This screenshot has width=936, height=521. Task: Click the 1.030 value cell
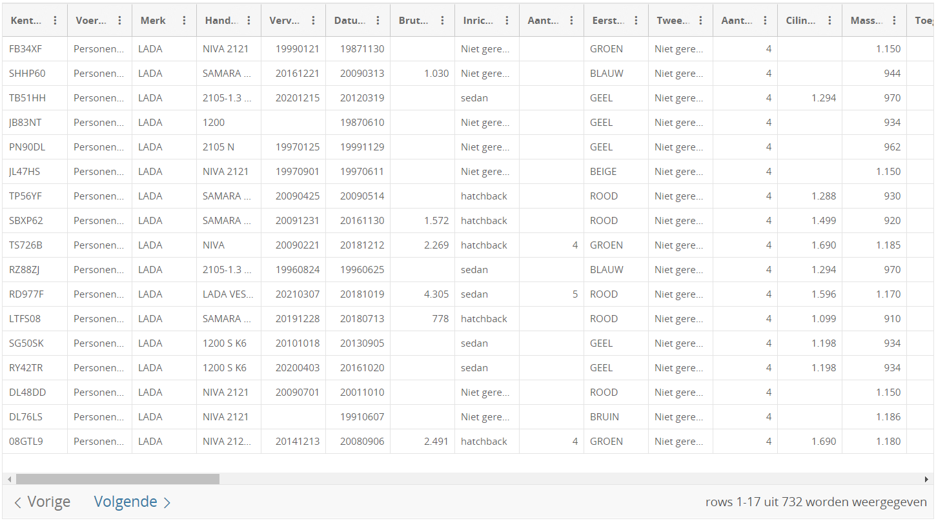pyautogui.click(x=422, y=74)
